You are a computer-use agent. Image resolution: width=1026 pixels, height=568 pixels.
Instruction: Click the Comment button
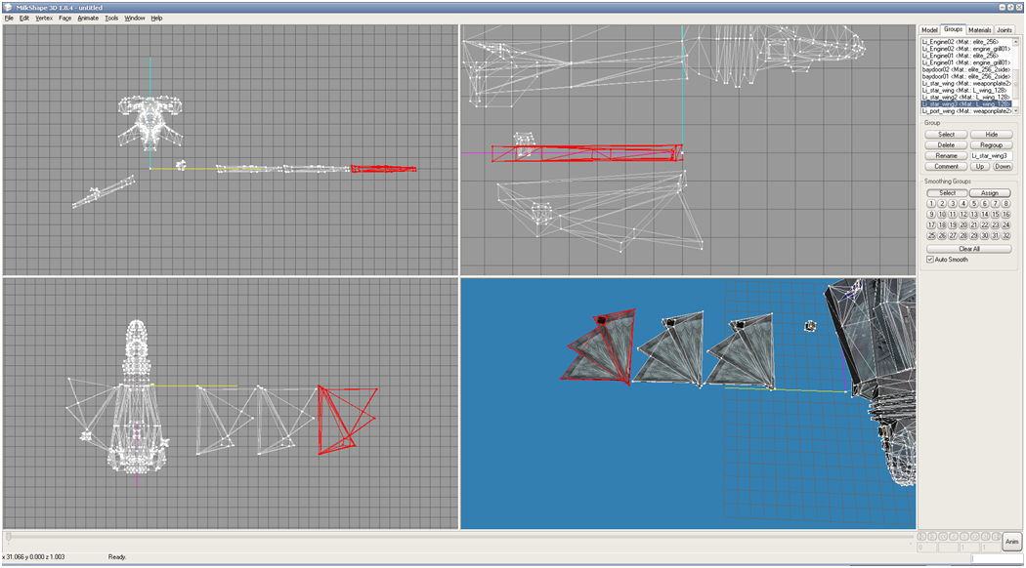(946, 167)
